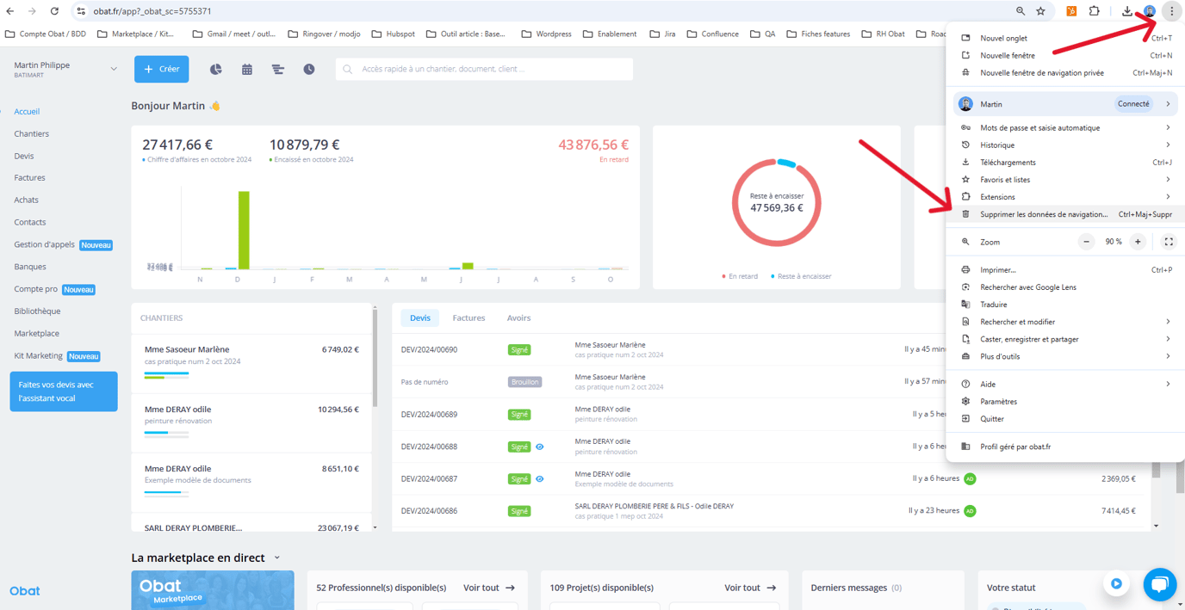Click the Créer button
Screen dimensions: 1185x610
click(161, 69)
